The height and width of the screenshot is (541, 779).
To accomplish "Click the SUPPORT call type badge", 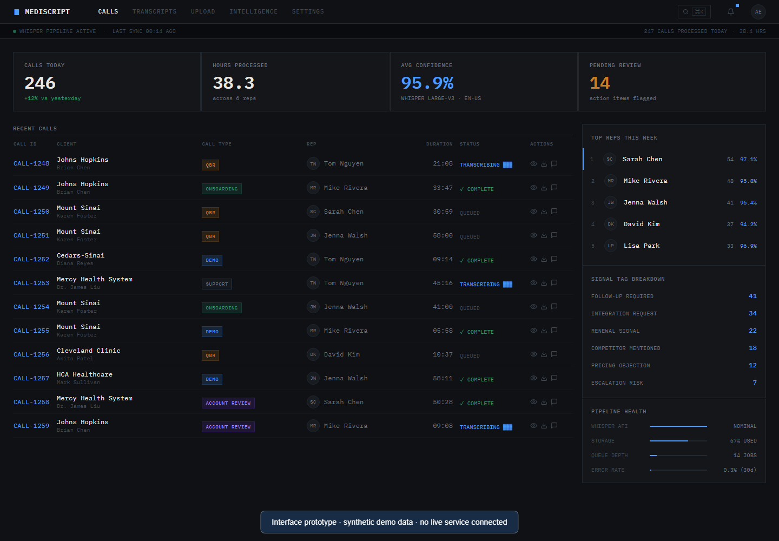I will pos(217,284).
